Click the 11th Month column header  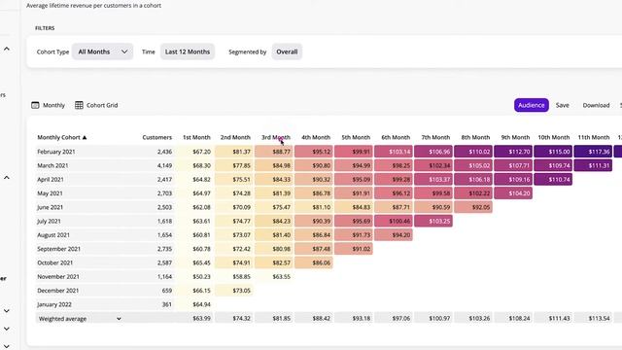(x=594, y=137)
